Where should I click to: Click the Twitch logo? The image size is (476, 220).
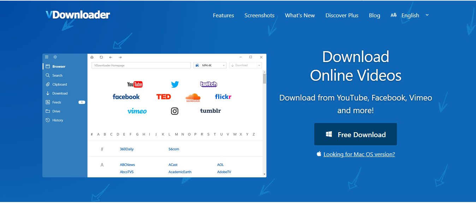point(209,84)
